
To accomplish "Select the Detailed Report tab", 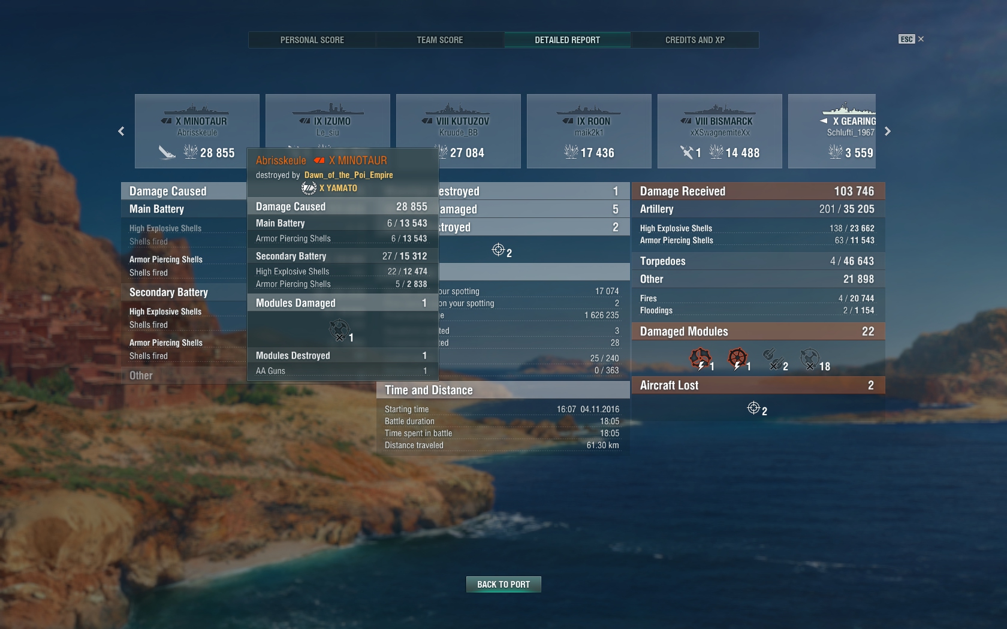I will pyautogui.click(x=568, y=40).
